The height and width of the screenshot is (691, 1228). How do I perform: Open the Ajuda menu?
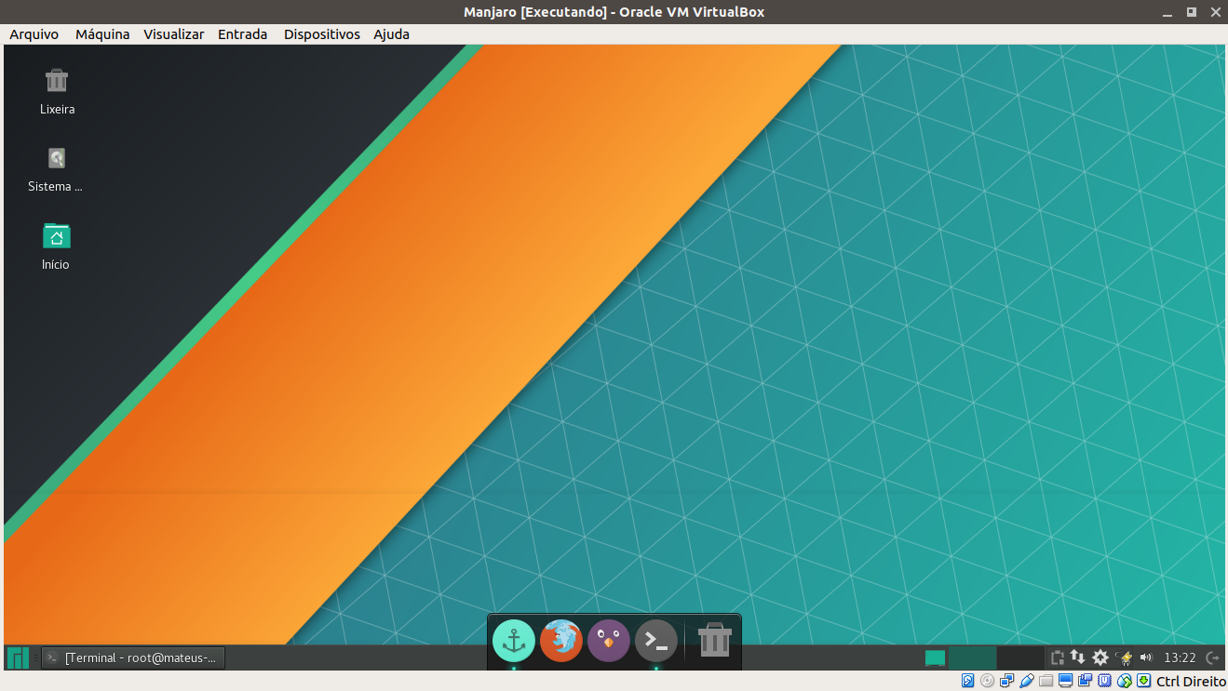pyautogui.click(x=391, y=34)
